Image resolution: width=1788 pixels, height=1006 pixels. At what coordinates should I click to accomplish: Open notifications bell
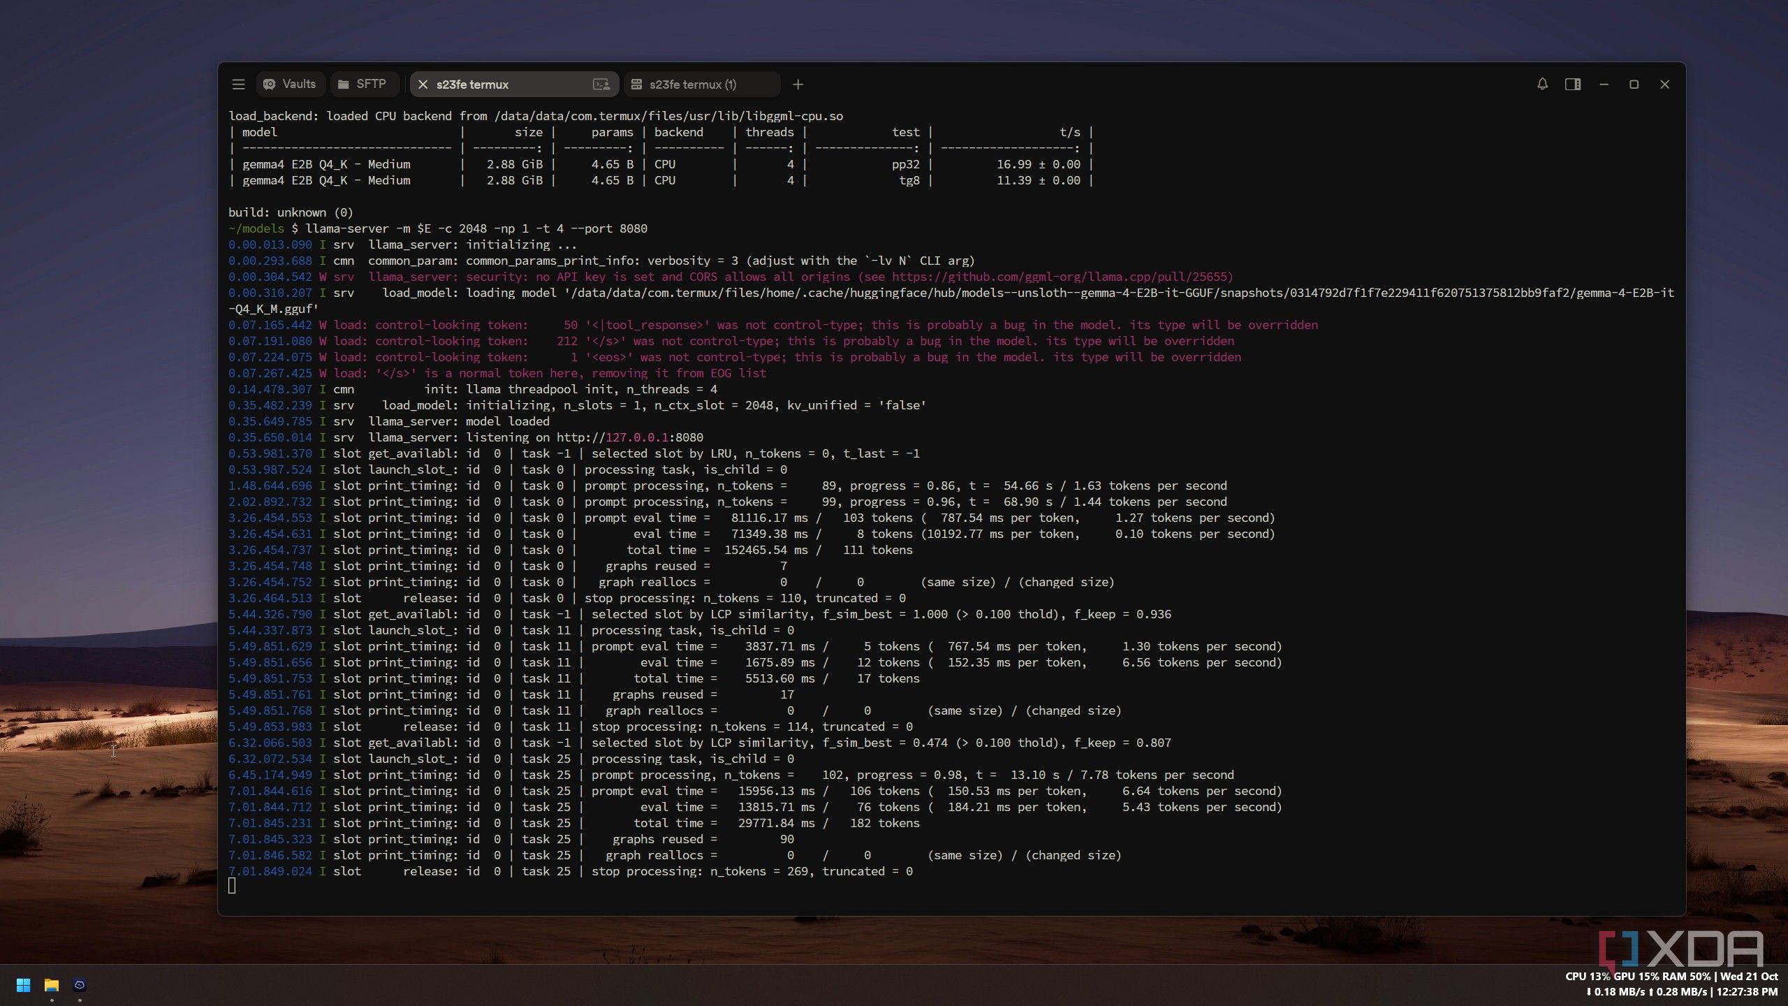click(1542, 85)
